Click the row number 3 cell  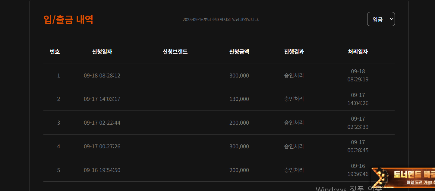click(x=58, y=123)
